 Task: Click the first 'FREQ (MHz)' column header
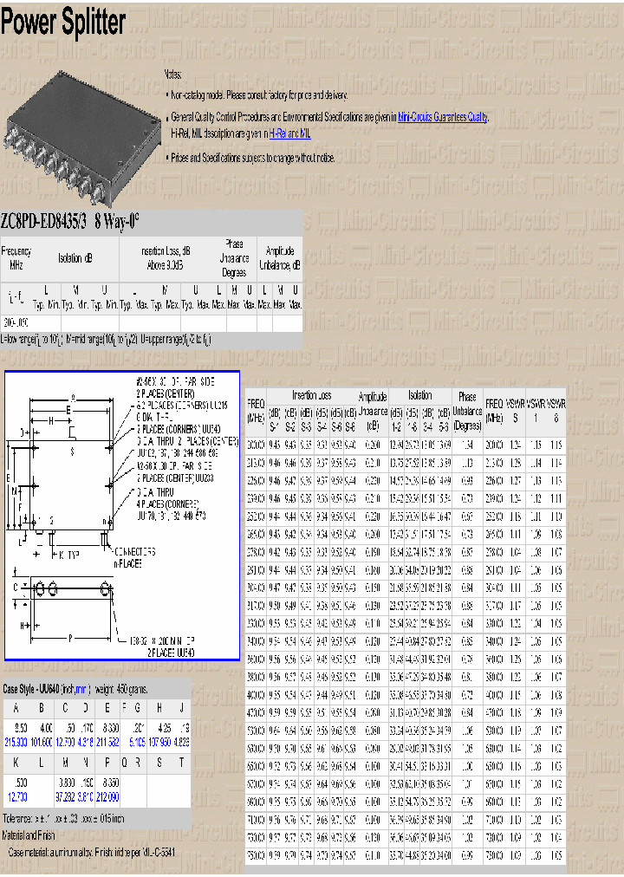pyautogui.click(x=256, y=411)
